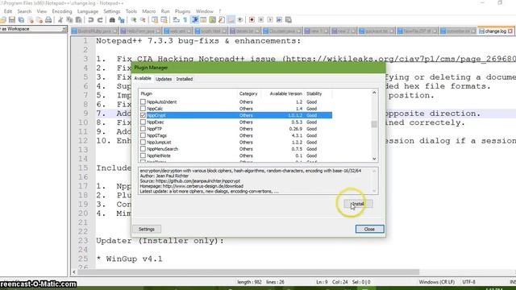Image resolution: width=516 pixels, height=290 pixels.
Task: Switch to the Updates tab
Action: [x=164, y=79]
